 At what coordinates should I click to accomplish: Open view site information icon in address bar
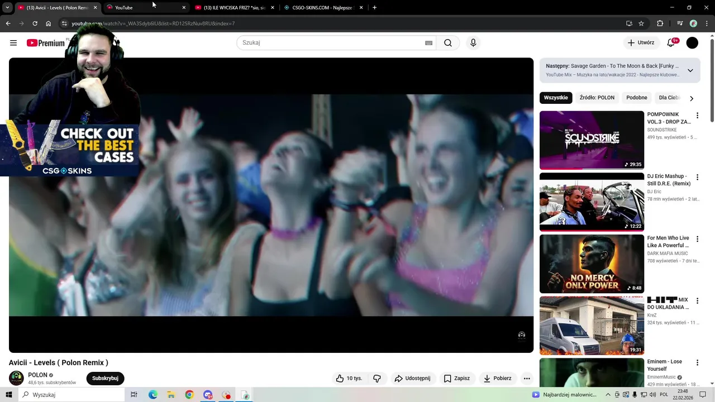(64, 23)
